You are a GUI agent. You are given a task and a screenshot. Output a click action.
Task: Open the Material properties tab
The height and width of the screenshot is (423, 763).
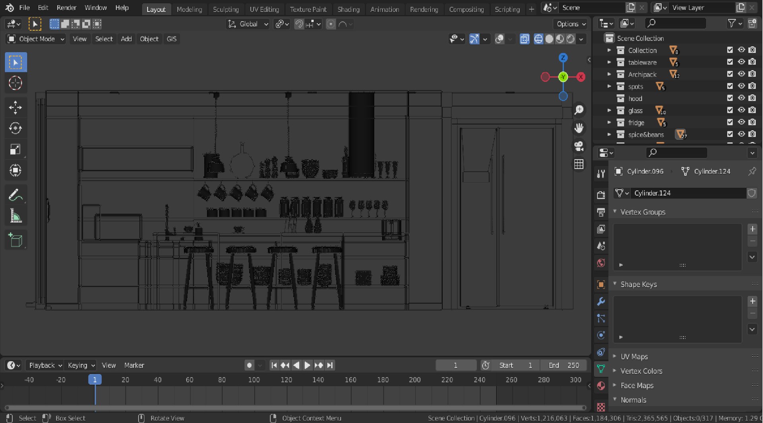[601, 385]
